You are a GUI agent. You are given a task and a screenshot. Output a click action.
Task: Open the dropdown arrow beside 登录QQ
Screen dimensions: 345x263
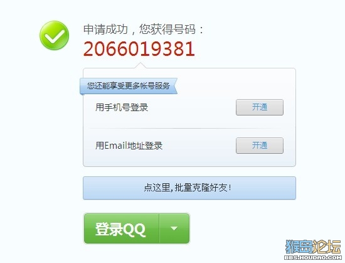click(x=174, y=228)
